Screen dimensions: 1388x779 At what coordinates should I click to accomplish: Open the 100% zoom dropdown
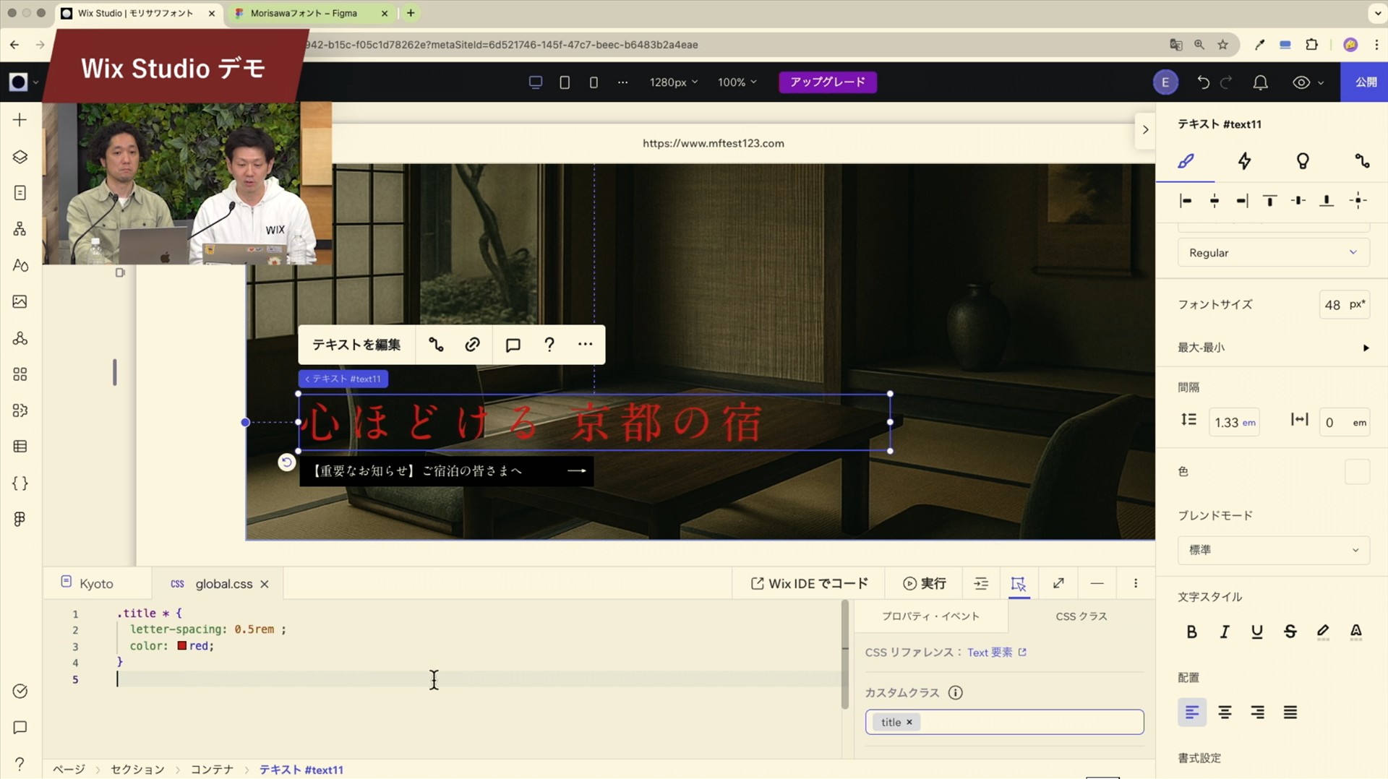[x=737, y=82]
